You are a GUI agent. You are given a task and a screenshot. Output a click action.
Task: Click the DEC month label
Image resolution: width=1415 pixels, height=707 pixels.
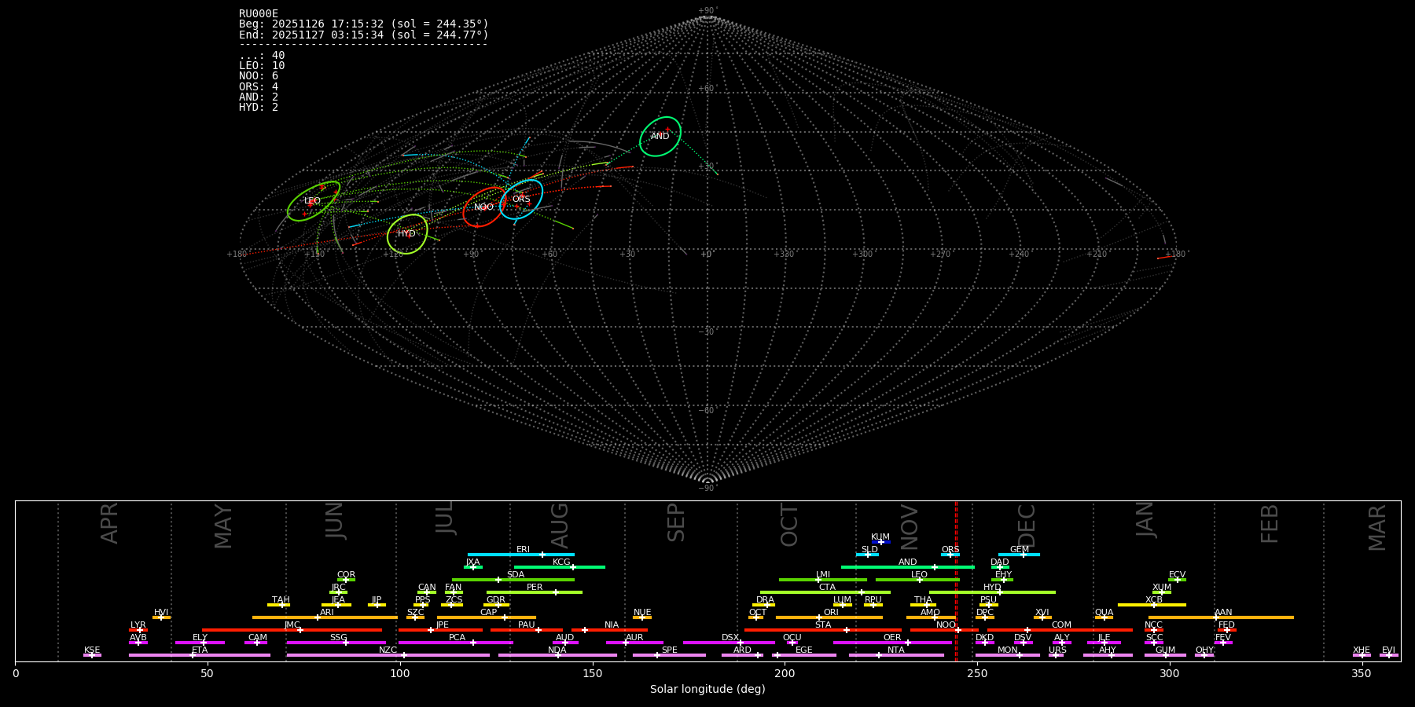1027,526
